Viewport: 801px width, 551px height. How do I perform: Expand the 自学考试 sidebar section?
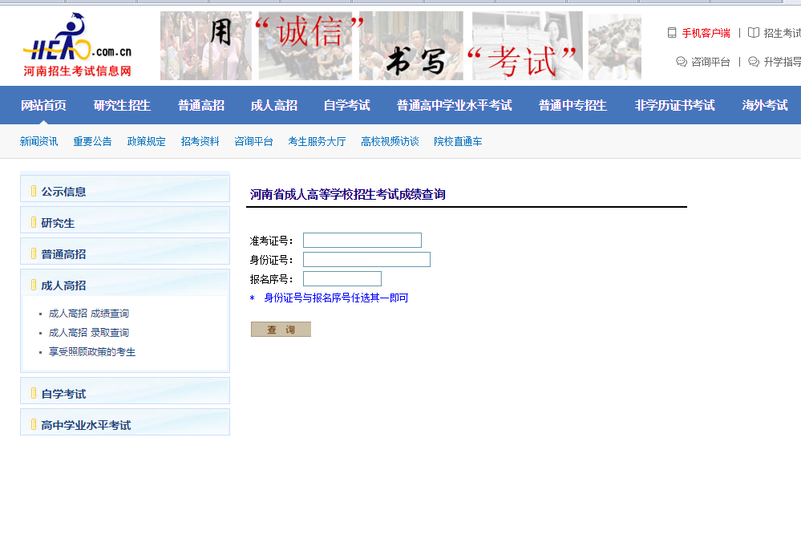tap(125, 391)
